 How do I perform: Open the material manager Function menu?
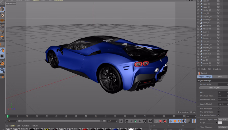26,126
